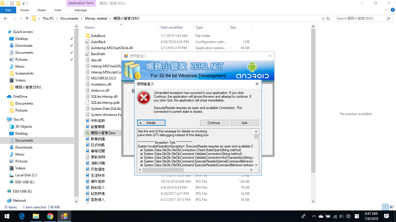The image size is (396, 222).
Task: Close the unhandled exception dialog
Action: coord(257,84)
